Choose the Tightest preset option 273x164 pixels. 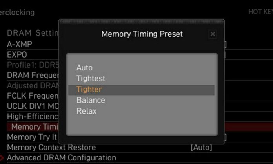91,79
